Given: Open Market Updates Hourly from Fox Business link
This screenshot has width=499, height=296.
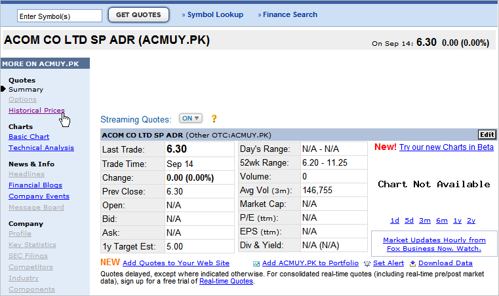Looking at the screenshot, I should pos(434,244).
